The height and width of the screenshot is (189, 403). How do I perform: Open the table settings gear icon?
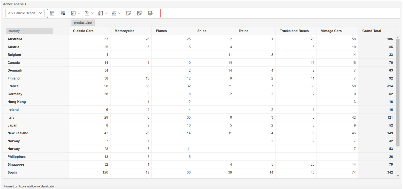coord(63,13)
